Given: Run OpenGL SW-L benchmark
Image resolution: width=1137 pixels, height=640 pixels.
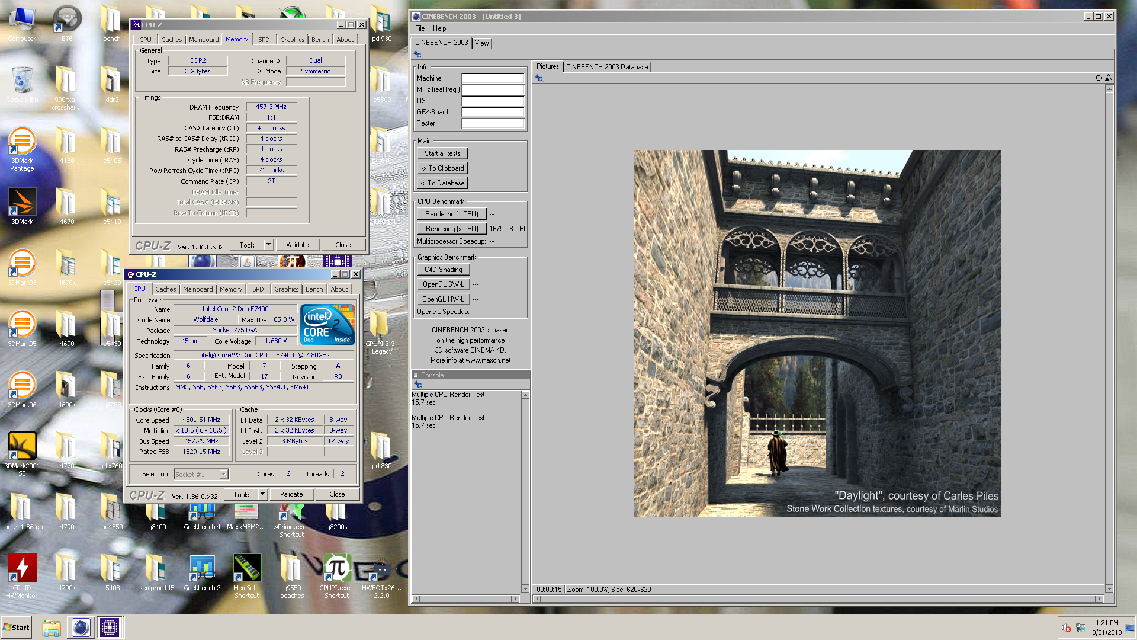Looking at the screenshot, I should (444, 284).
